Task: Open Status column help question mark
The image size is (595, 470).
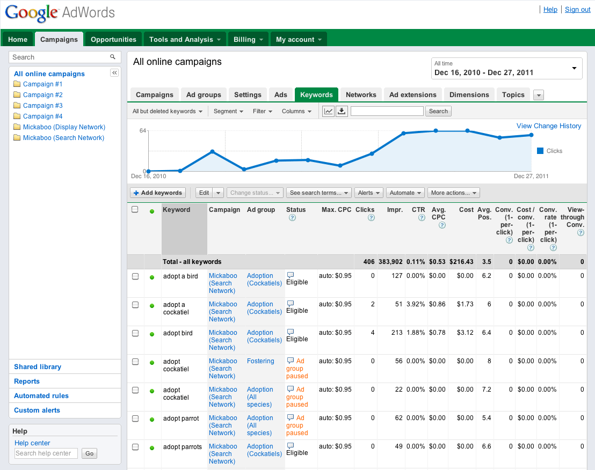Action: coord(292,218)
